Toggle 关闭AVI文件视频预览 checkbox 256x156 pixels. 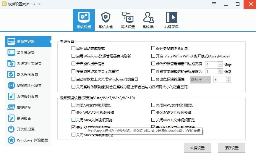[x=73, y=105]
